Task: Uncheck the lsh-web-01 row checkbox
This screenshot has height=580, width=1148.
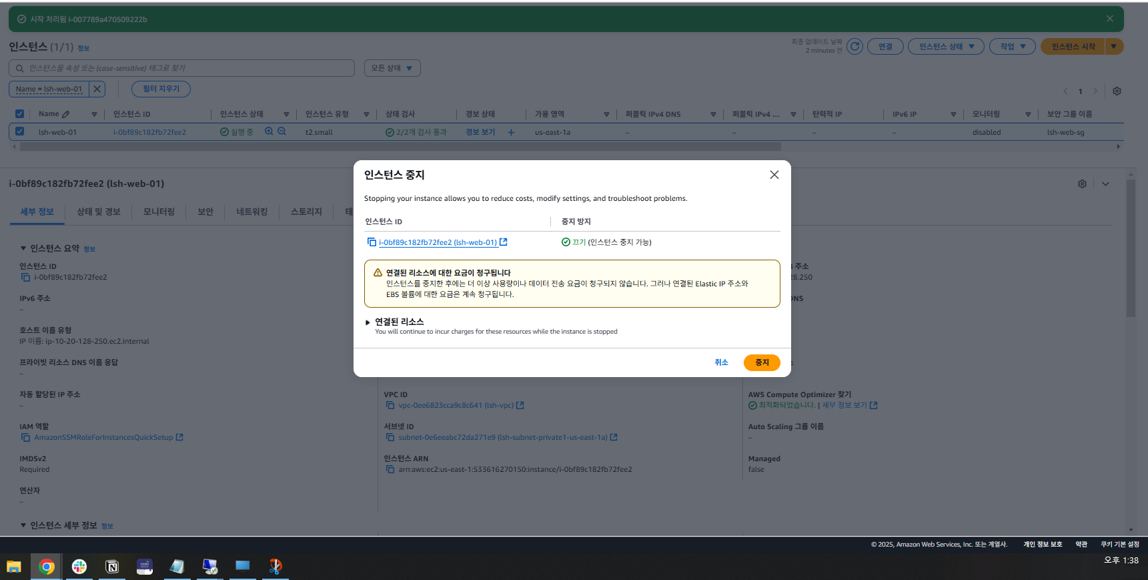Action: pyautogui.click(x=20, y=132)
